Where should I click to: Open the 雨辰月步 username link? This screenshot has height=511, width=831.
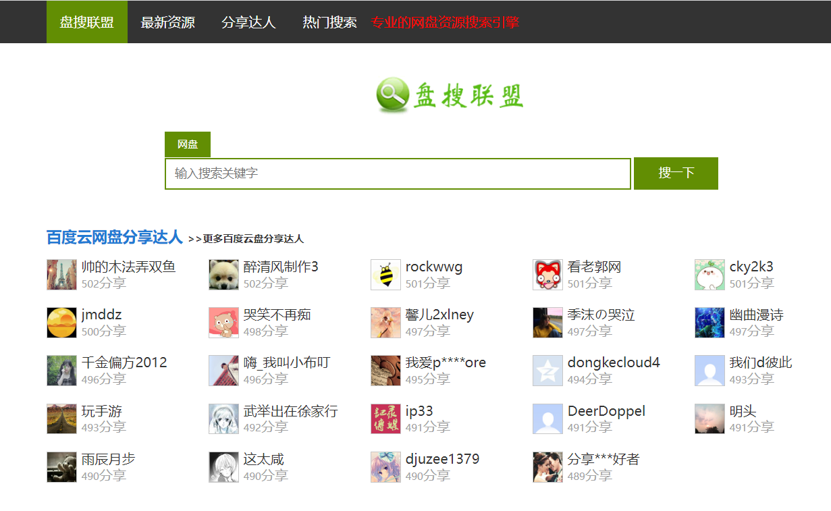(x=108, y=459)
